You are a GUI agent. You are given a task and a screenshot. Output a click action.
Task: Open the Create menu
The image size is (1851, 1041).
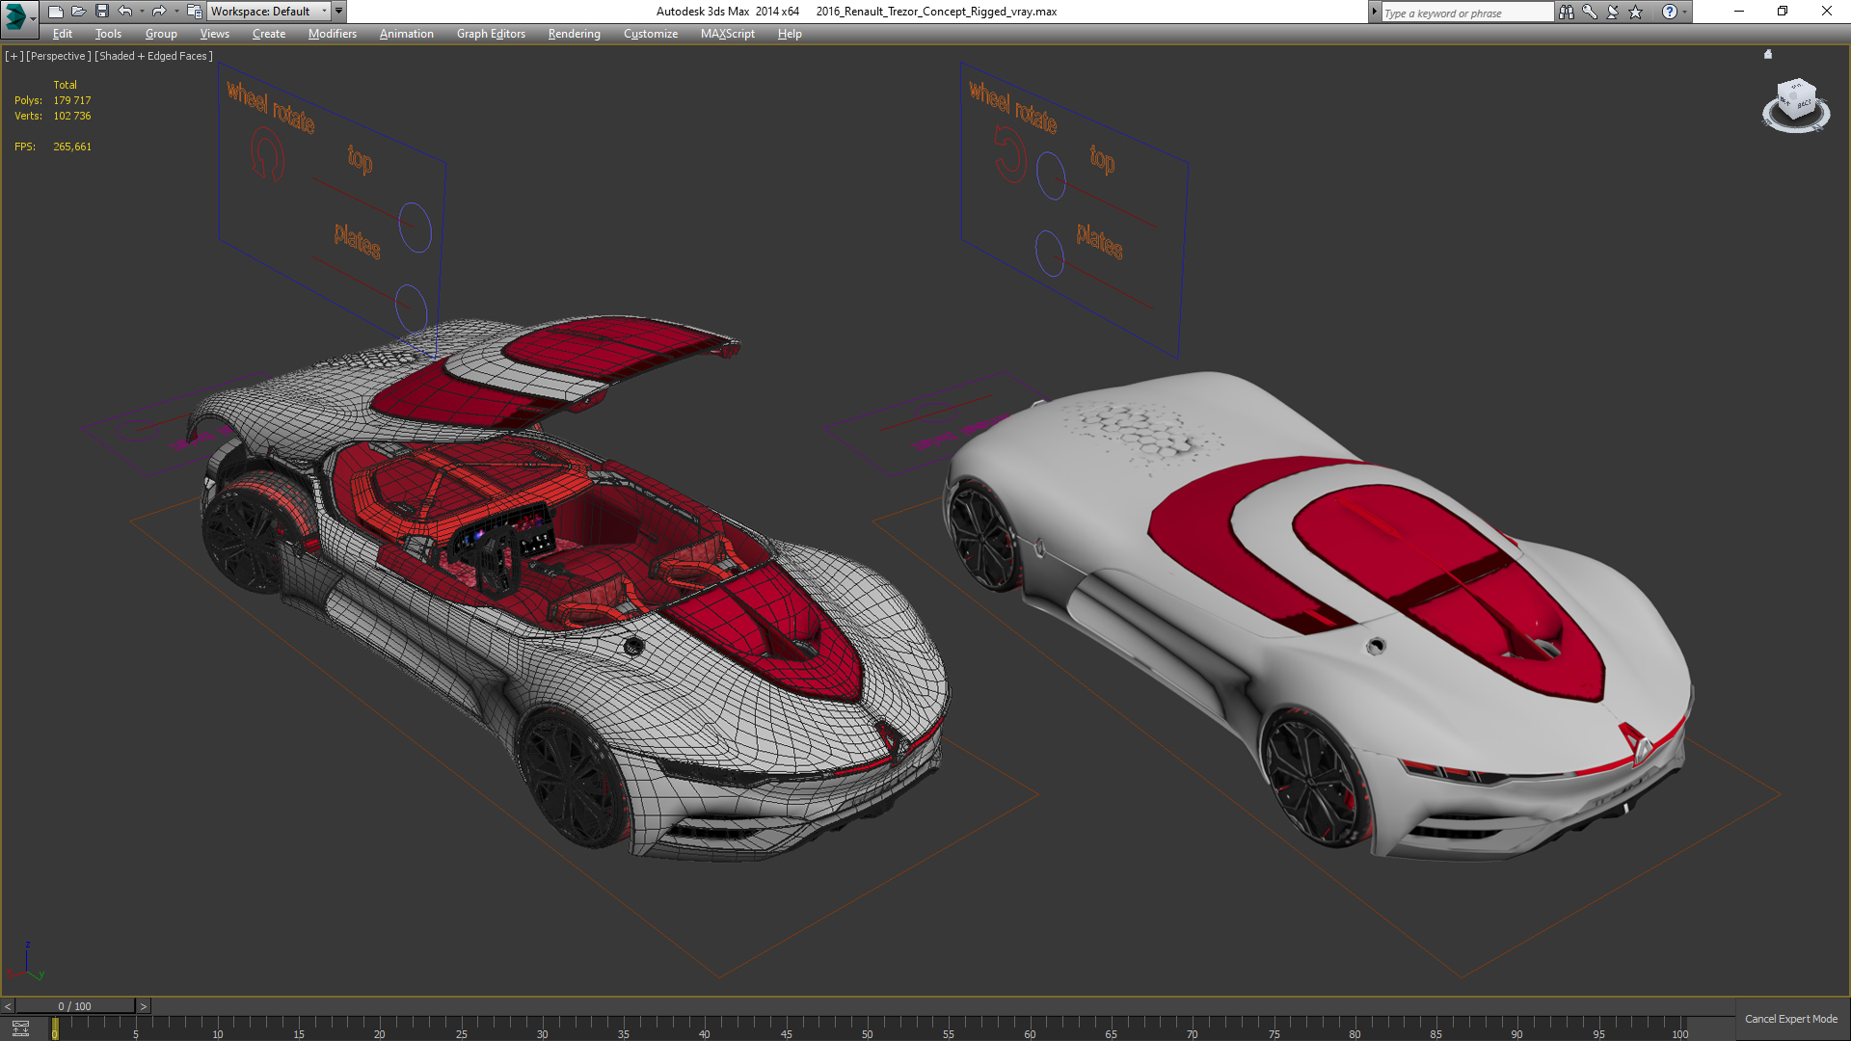point(269,34)
